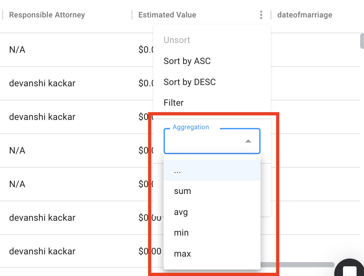Click the Responsible Attorney column header
The height and width of the screenshot is (276, 364).
pos(47,15)
